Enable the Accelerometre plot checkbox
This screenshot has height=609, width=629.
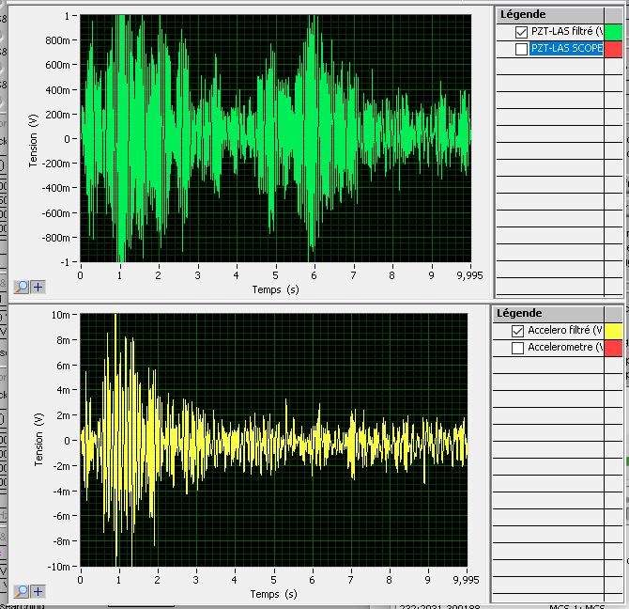517,348
